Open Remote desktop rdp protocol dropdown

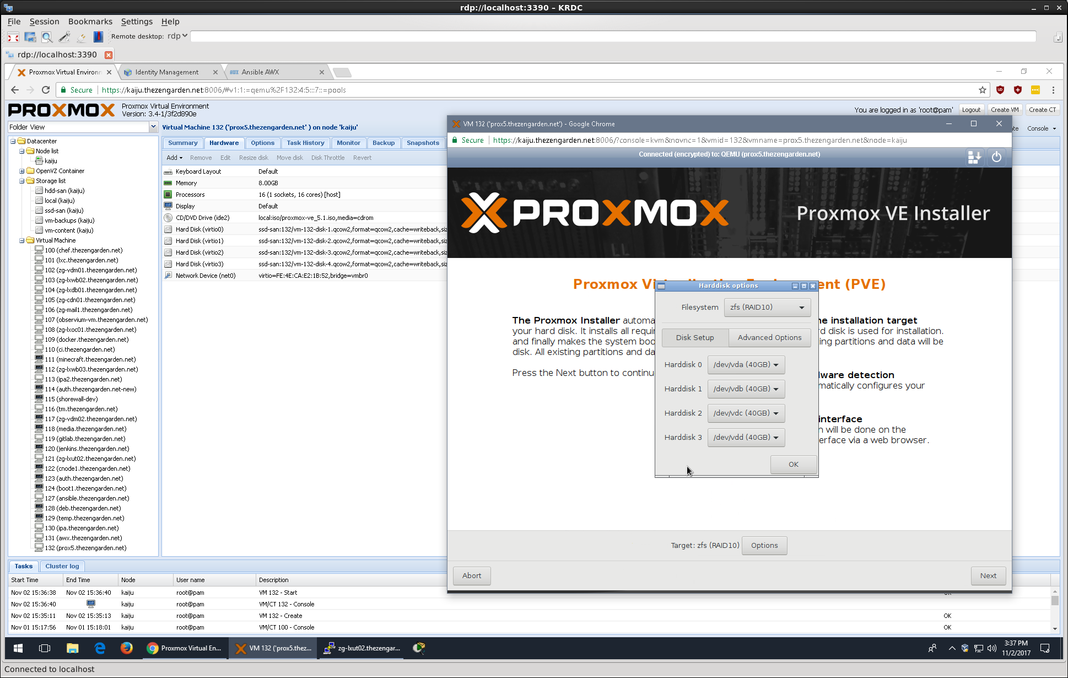coord(177,36)
